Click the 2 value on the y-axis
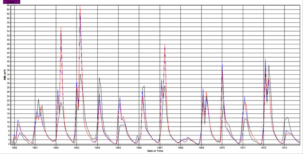303x154 pixels. tap(9, 144)
